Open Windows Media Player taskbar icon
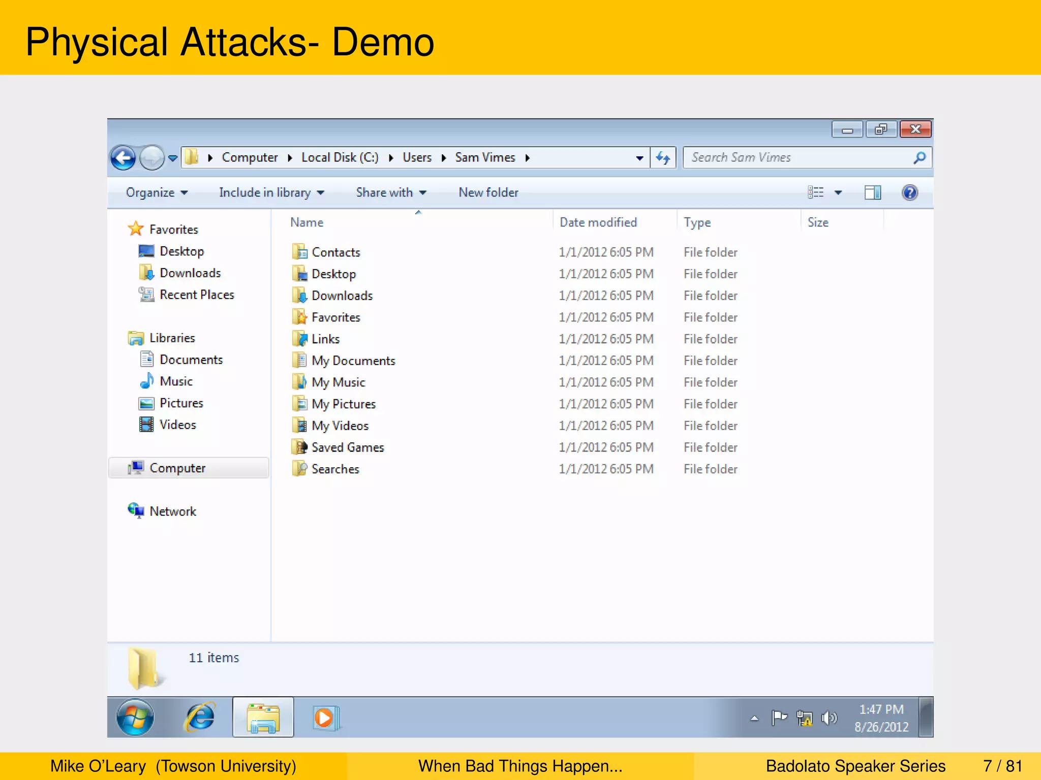Viewport: 1041px width, 780px height. click(325, 718)
